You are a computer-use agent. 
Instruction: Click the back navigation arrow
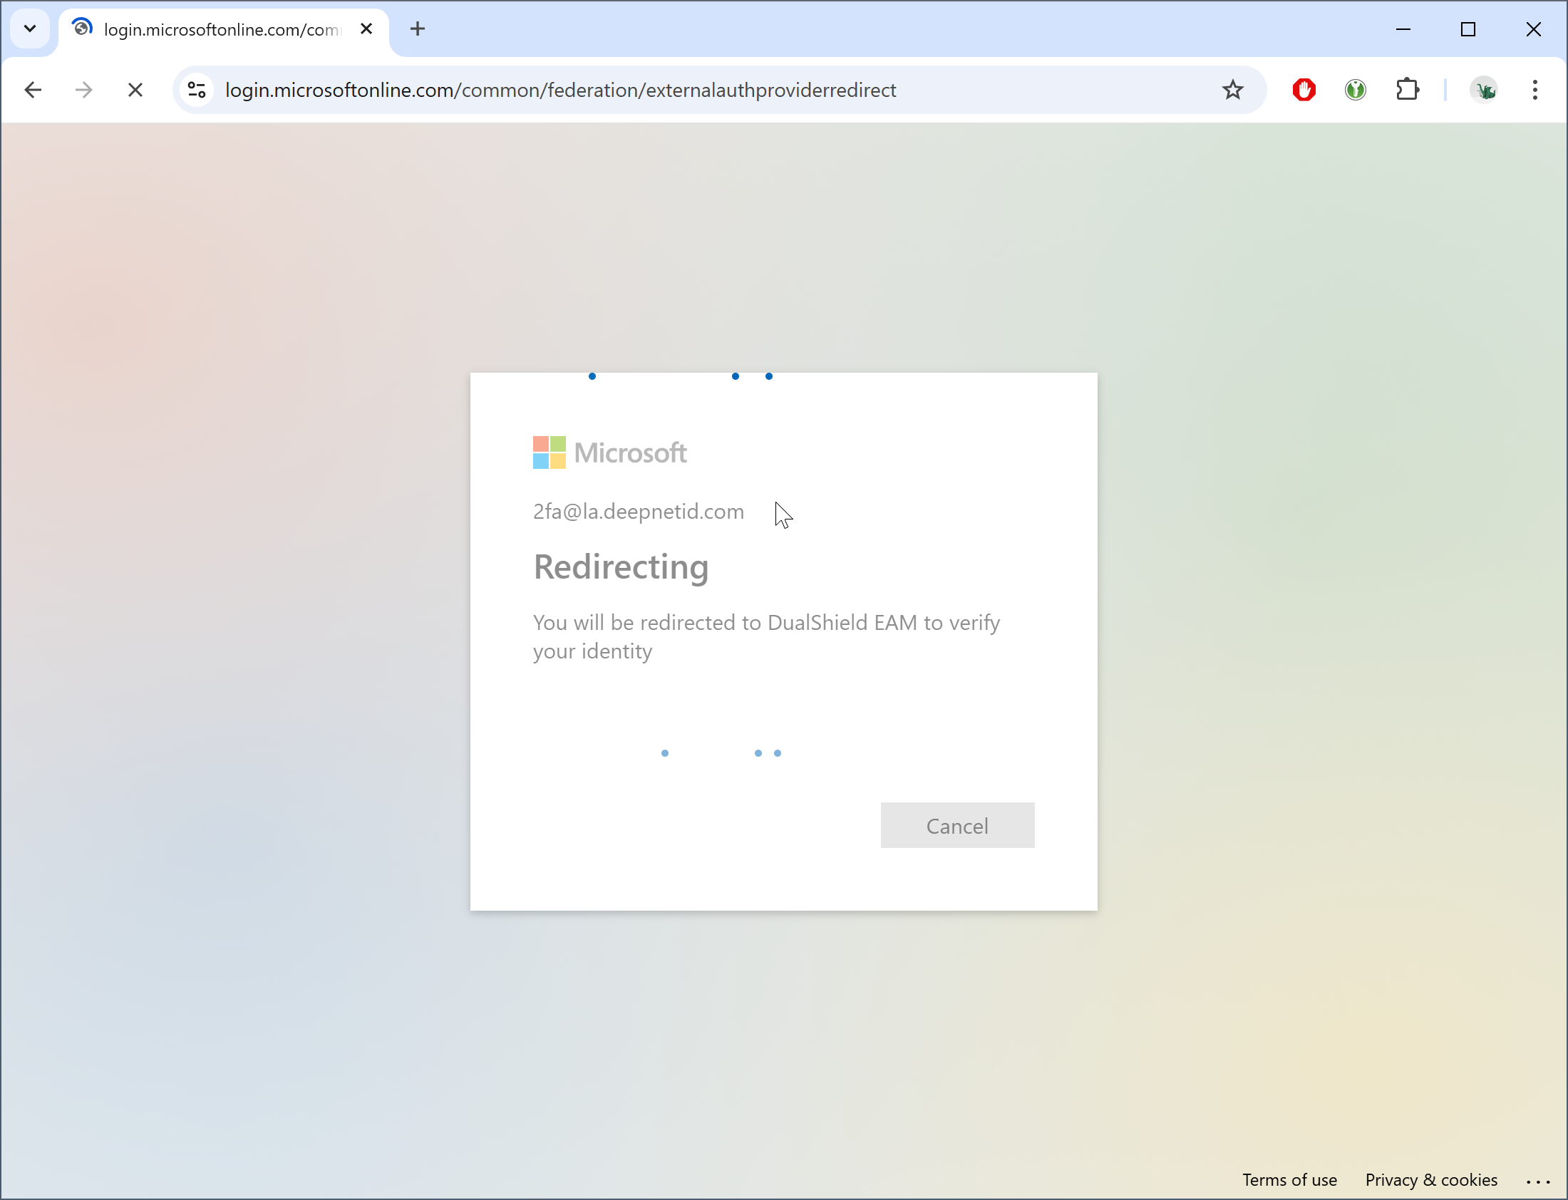[33, 90]
